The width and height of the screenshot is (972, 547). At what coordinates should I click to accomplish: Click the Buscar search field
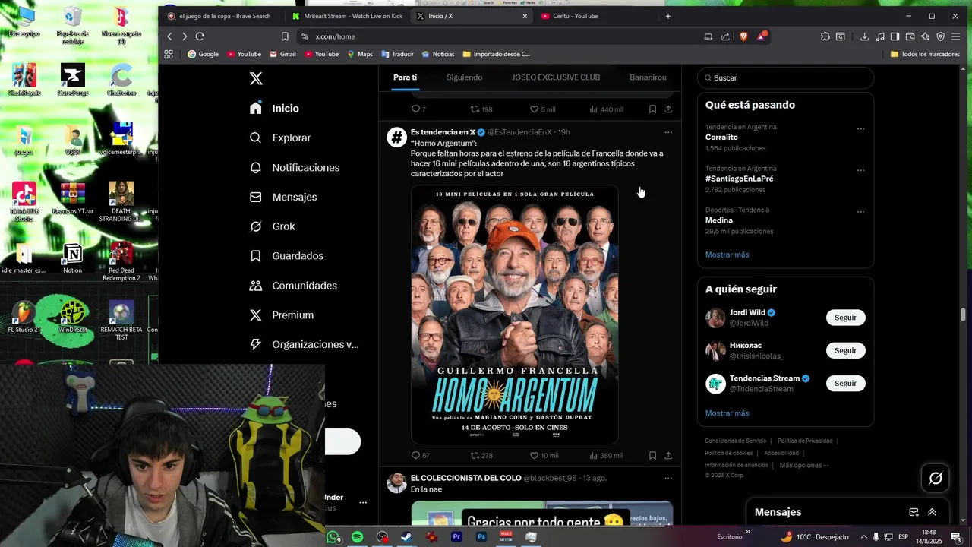(x=785, y=78)
